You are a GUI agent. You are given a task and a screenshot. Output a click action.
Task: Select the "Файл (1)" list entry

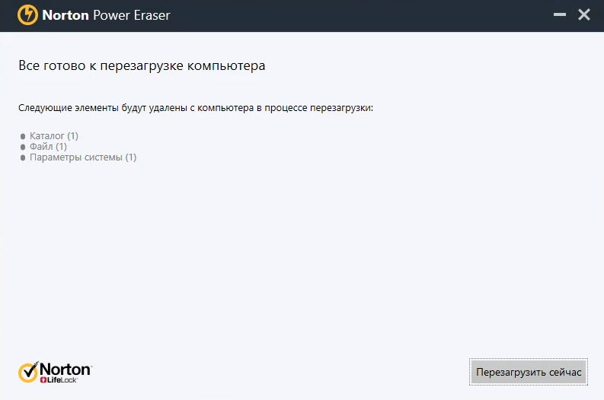48,147
